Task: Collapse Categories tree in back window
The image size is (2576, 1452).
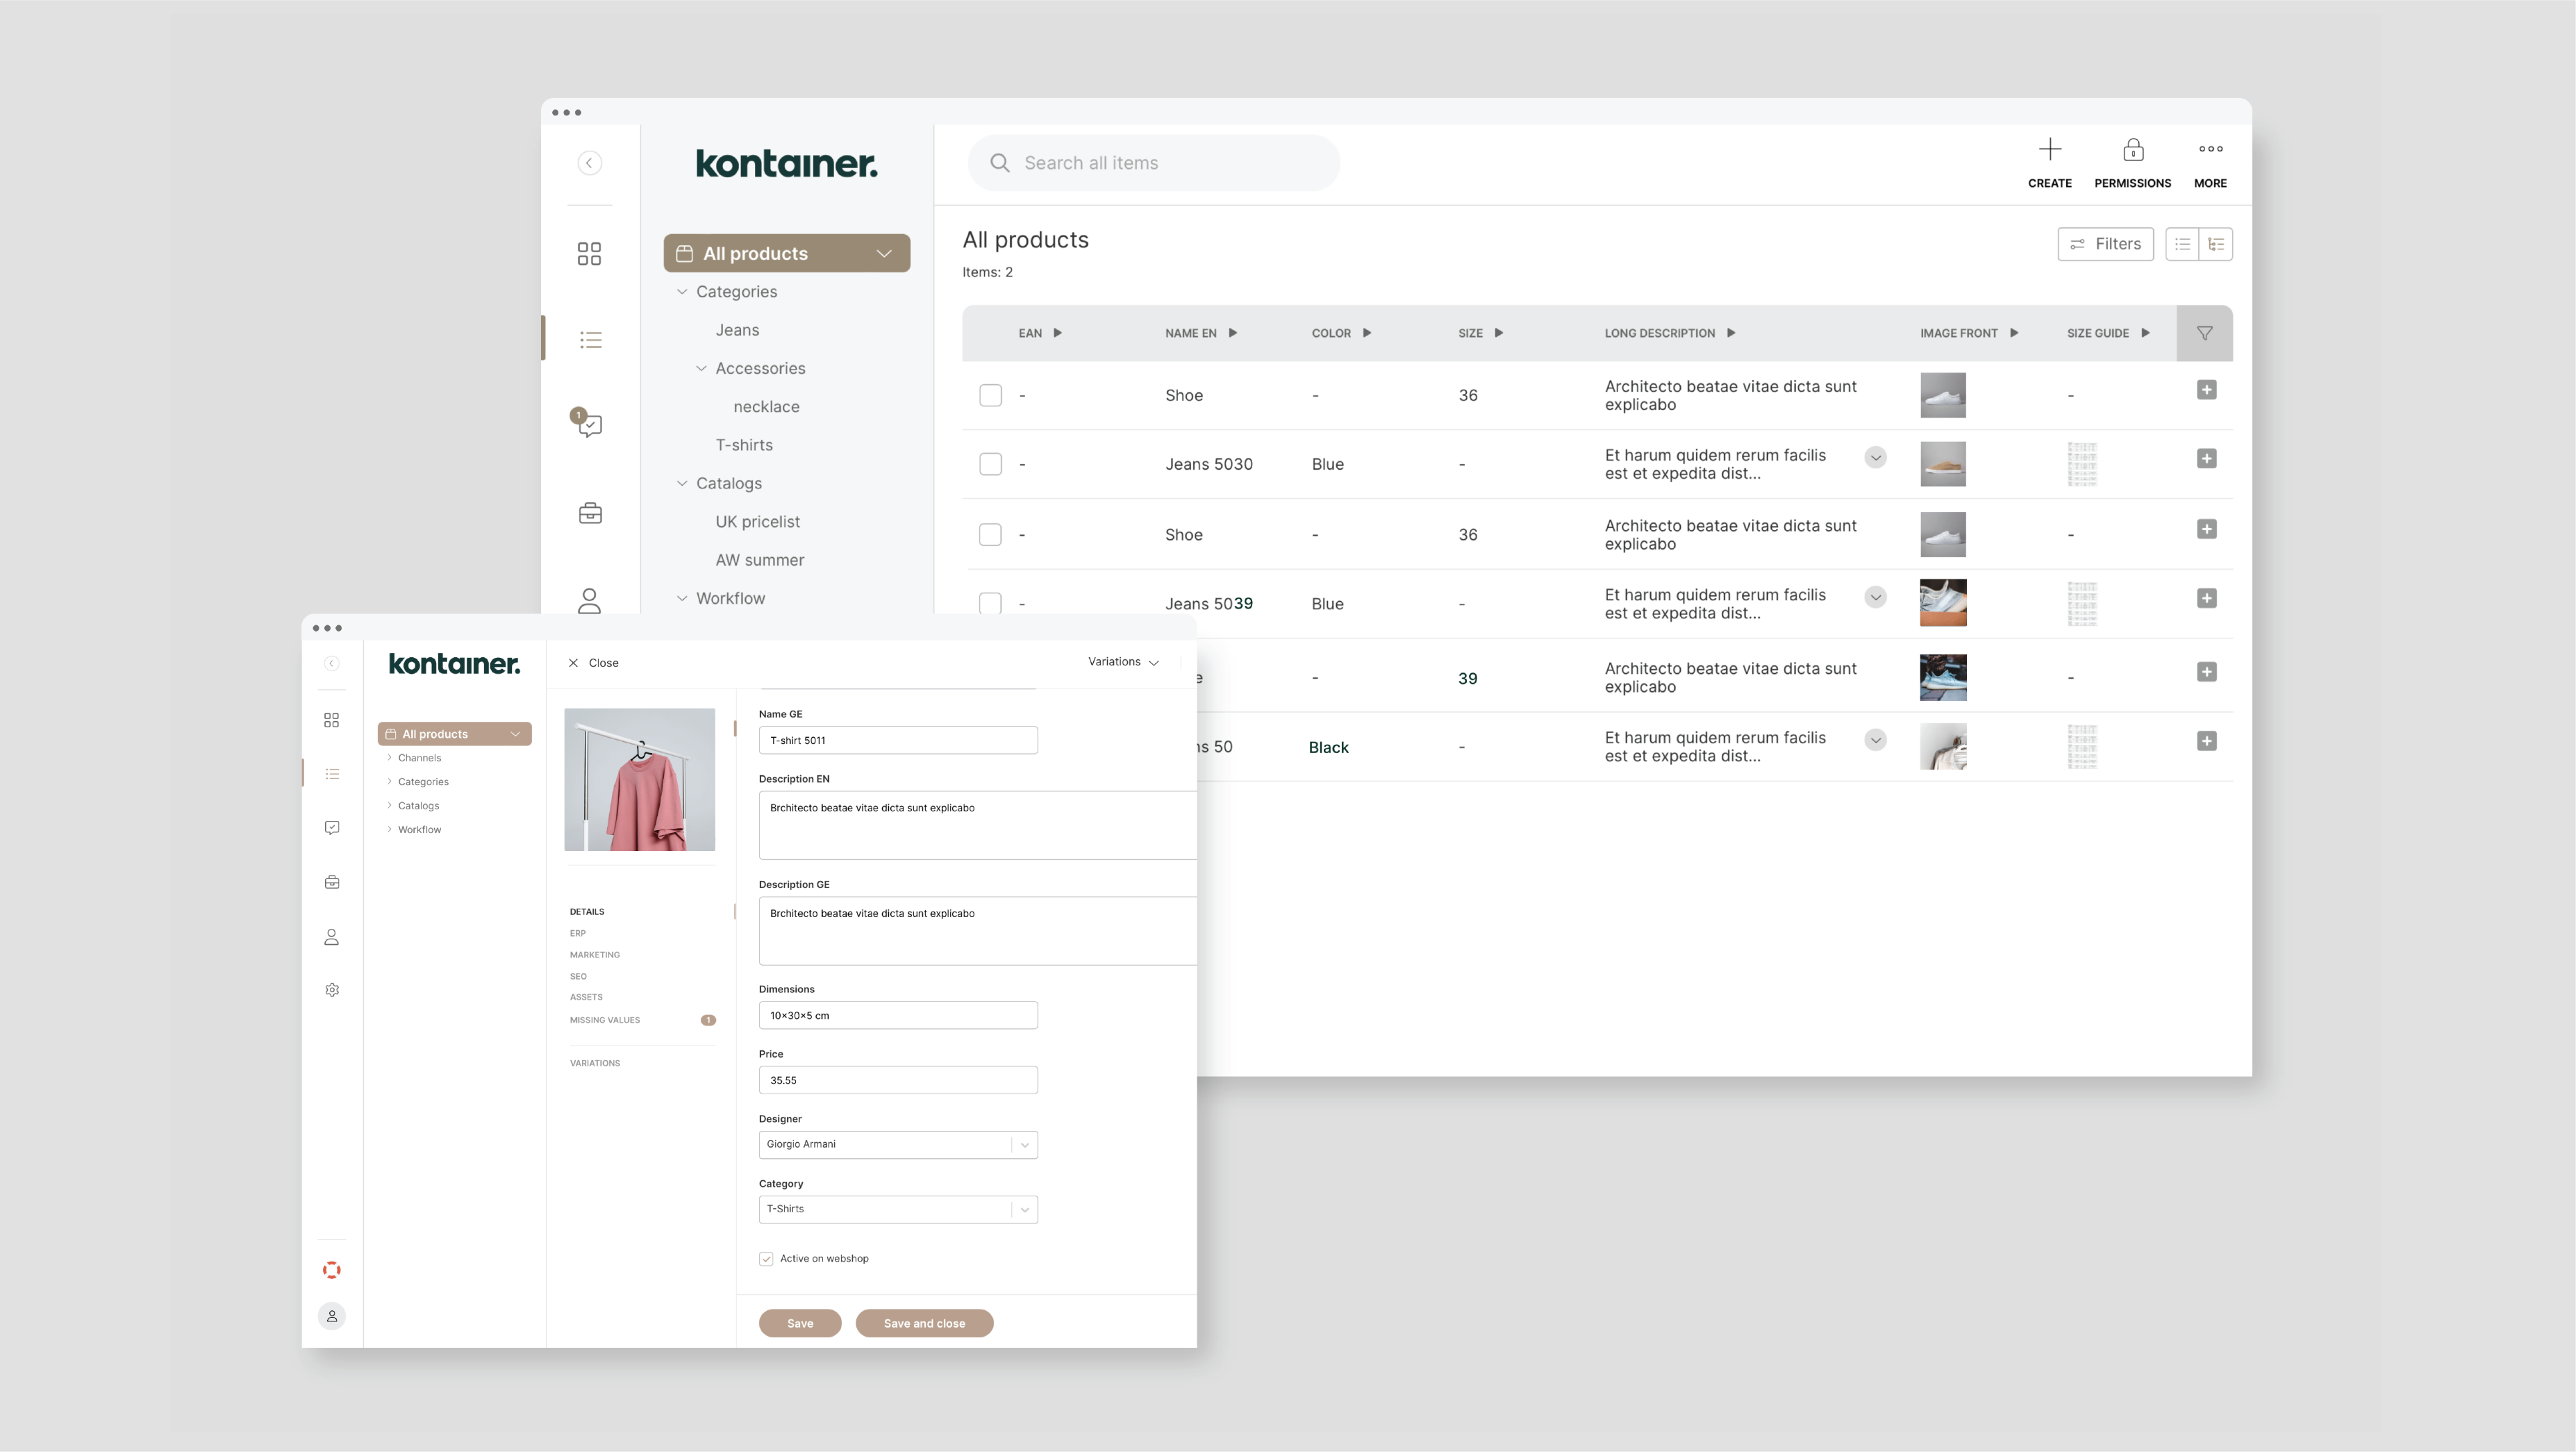Action: click(682, 292)
